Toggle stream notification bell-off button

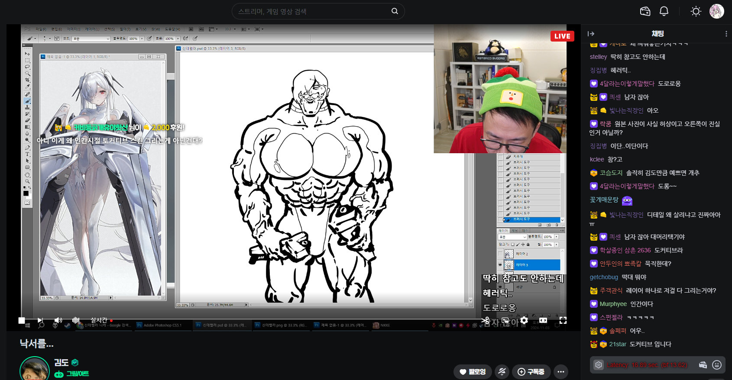[x=502, y=371]
